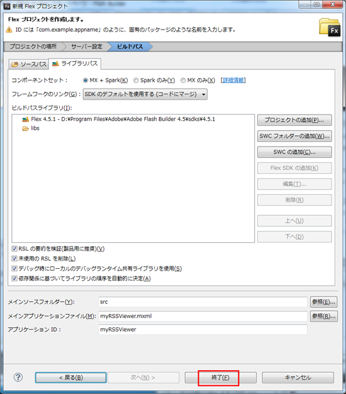Open the 詳細情報 link
Viewport: 346px width, 394px height.
(233, 80)
